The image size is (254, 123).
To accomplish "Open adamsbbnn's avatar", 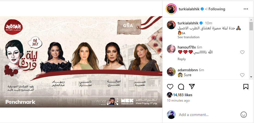I will pyautogui.click(x=171, y=72).
